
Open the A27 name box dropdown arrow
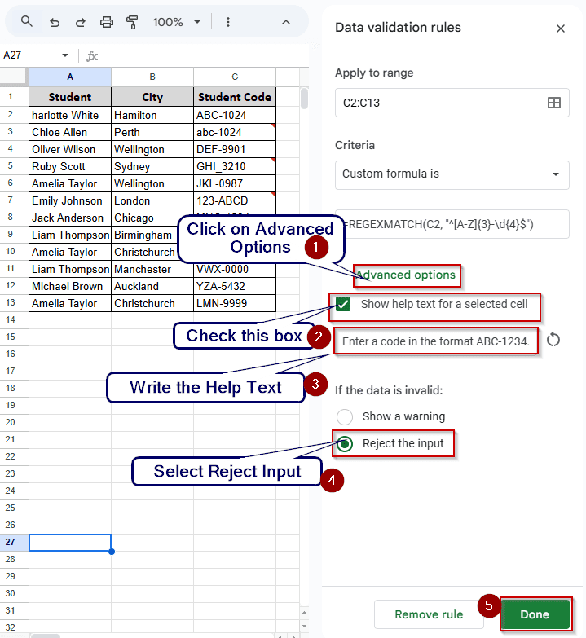click(x=65, y=55)
